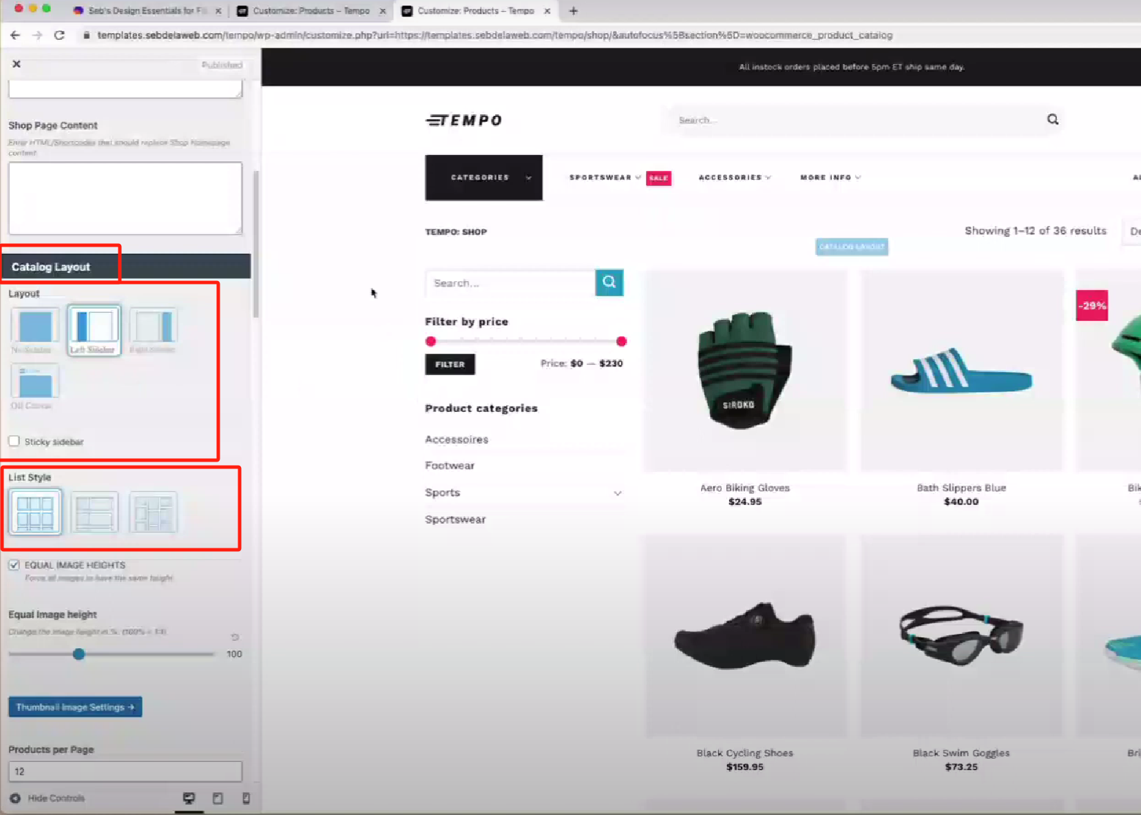Open the desktop preview mode
1141x815 pixels.
tap(189, 798)
